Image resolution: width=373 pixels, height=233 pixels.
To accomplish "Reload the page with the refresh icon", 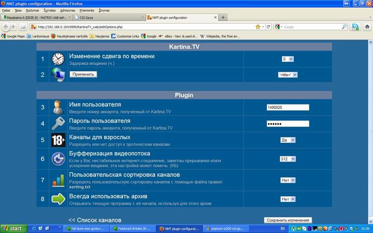I will click(268, 27).
